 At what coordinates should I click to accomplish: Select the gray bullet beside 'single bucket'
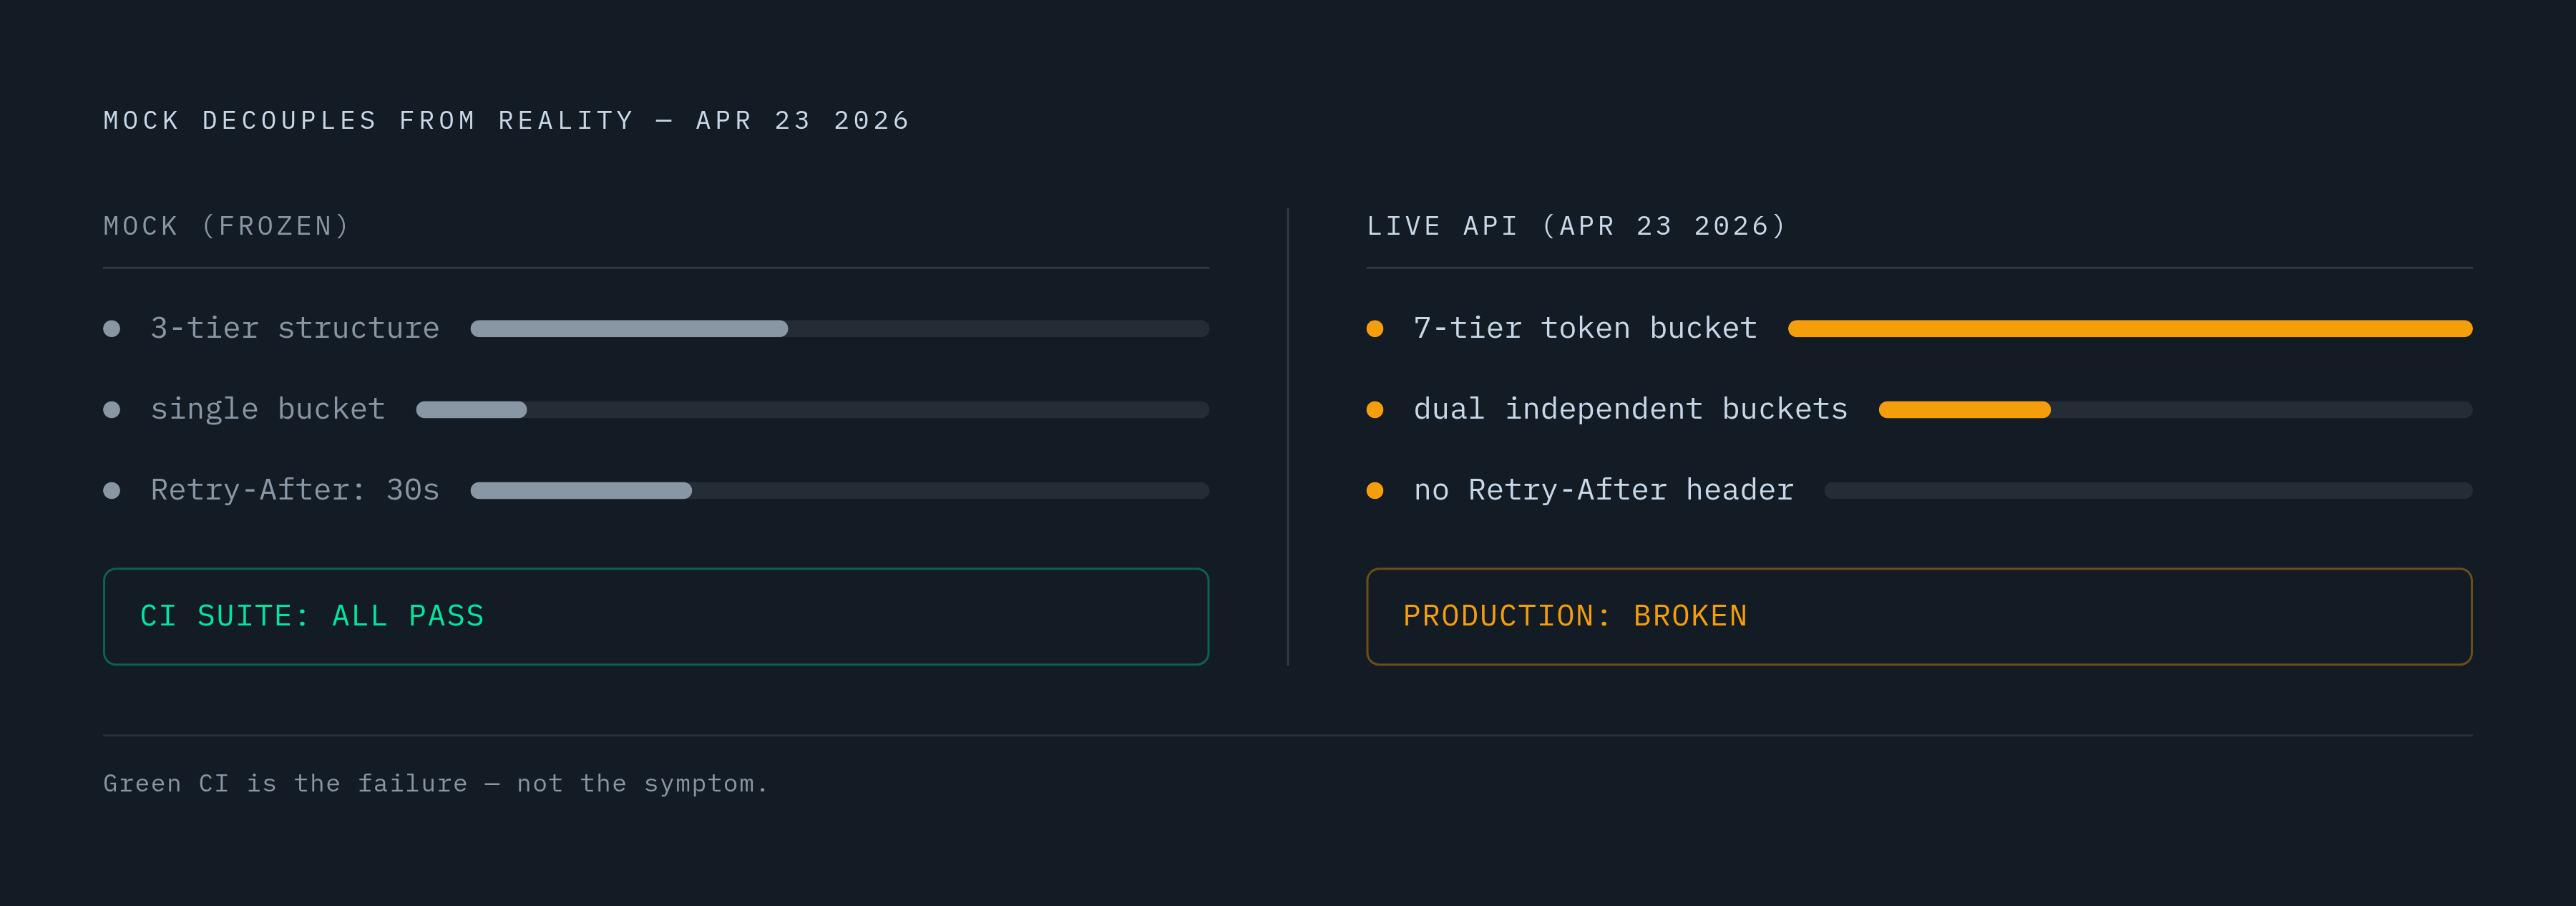112,410
